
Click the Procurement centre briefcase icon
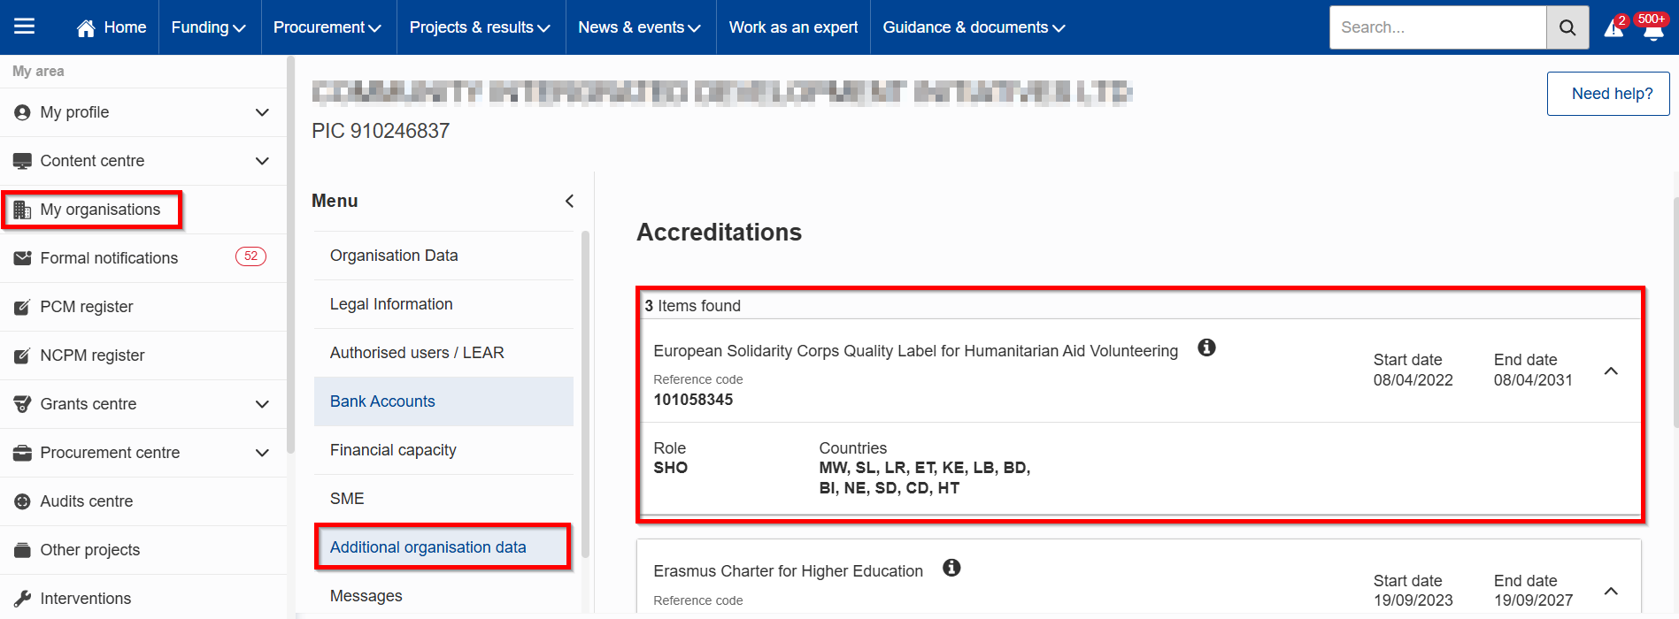[x=22, y=453]
